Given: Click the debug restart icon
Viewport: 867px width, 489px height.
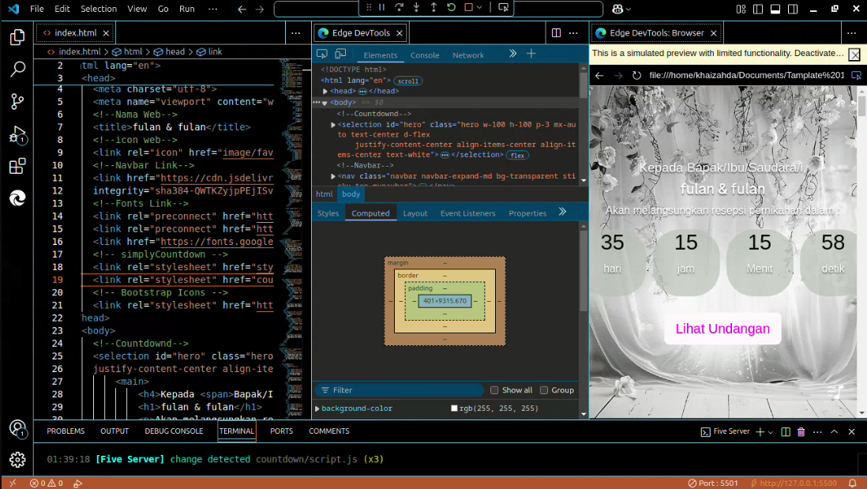Looking at the screenshot, I should (451, 8).
